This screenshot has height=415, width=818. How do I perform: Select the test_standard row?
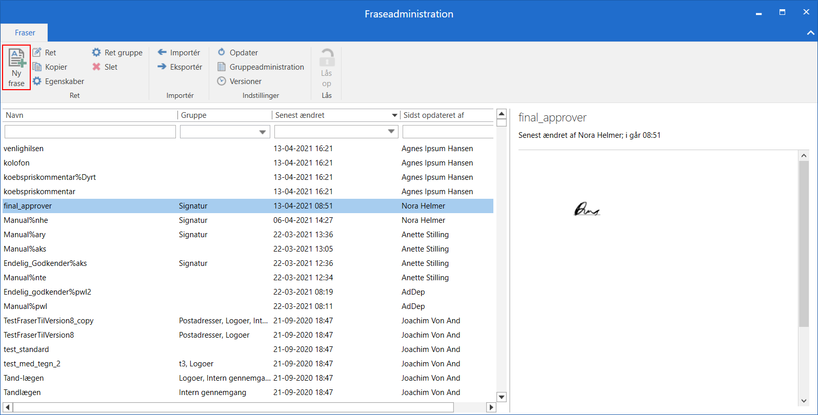point(248,349)
